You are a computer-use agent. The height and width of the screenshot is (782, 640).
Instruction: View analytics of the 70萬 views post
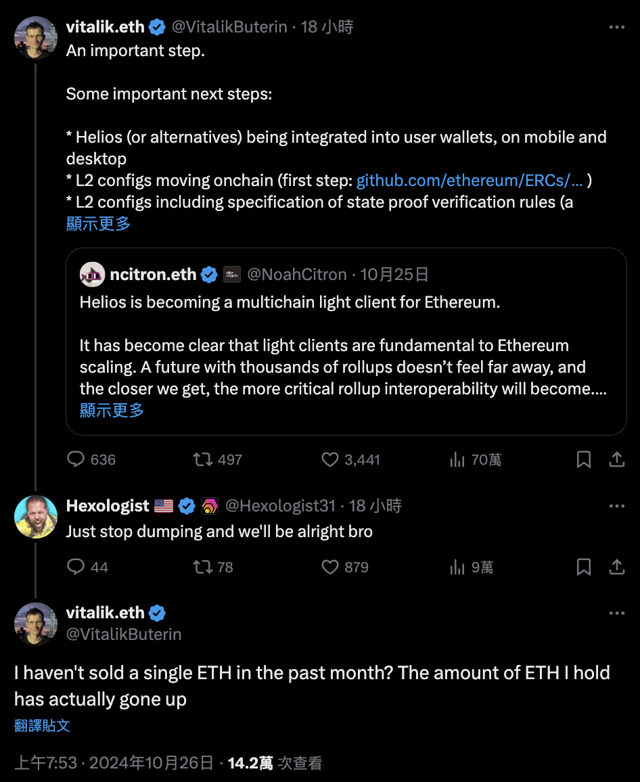(x=457, y=460)
